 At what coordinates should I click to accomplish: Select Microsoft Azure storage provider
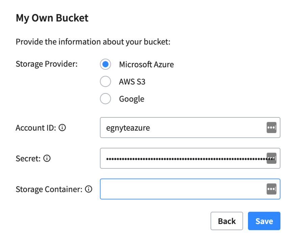105,64
